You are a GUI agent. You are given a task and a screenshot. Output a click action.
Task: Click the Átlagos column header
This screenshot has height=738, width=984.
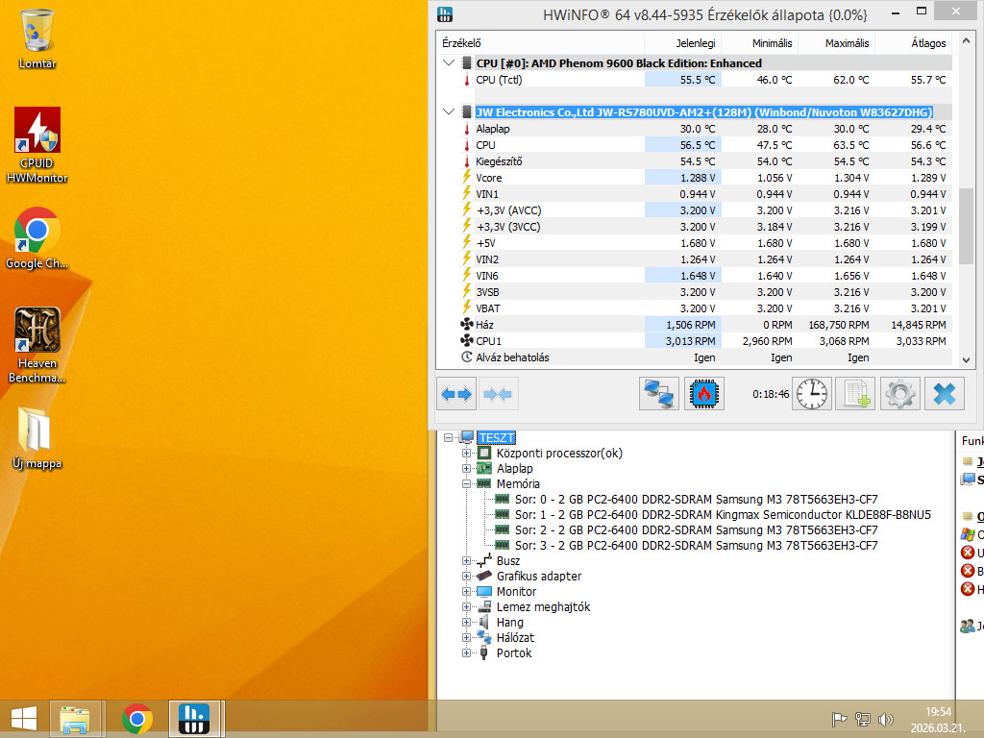913,43
